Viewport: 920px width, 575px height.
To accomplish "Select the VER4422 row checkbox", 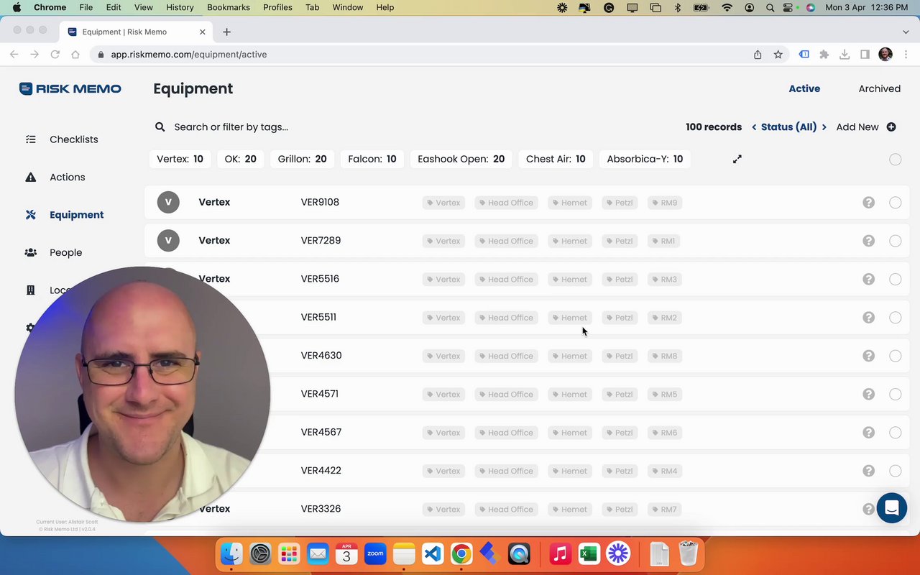I will 895,471.
